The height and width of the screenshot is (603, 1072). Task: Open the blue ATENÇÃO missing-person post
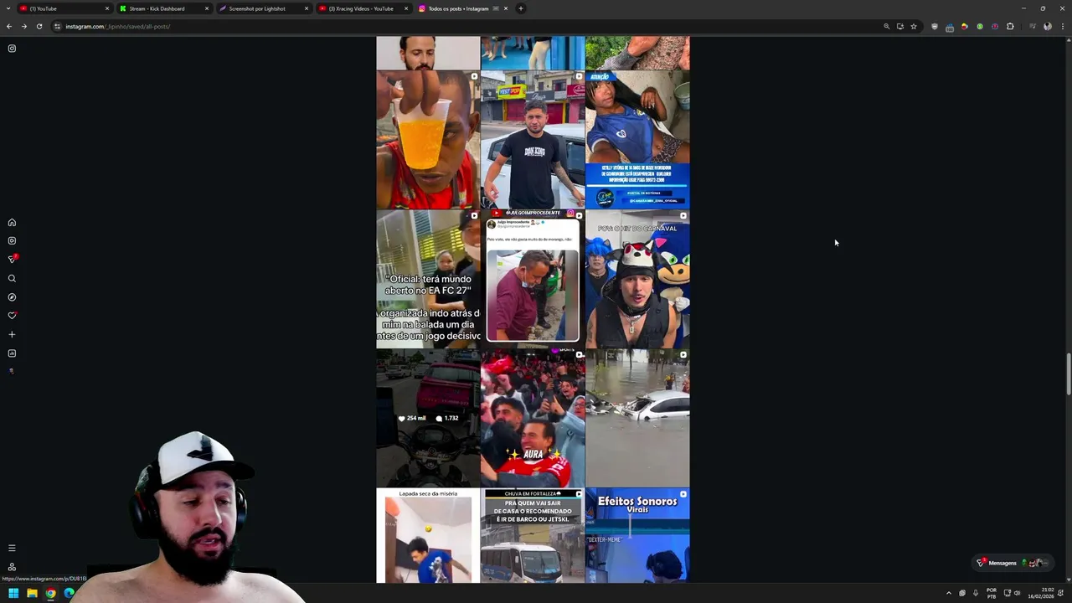[x=637, y=139]
